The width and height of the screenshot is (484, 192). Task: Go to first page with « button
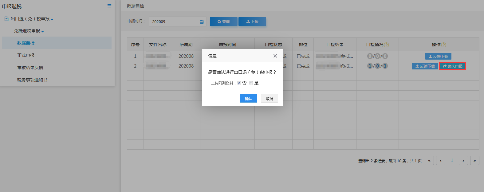coord(429,160)
